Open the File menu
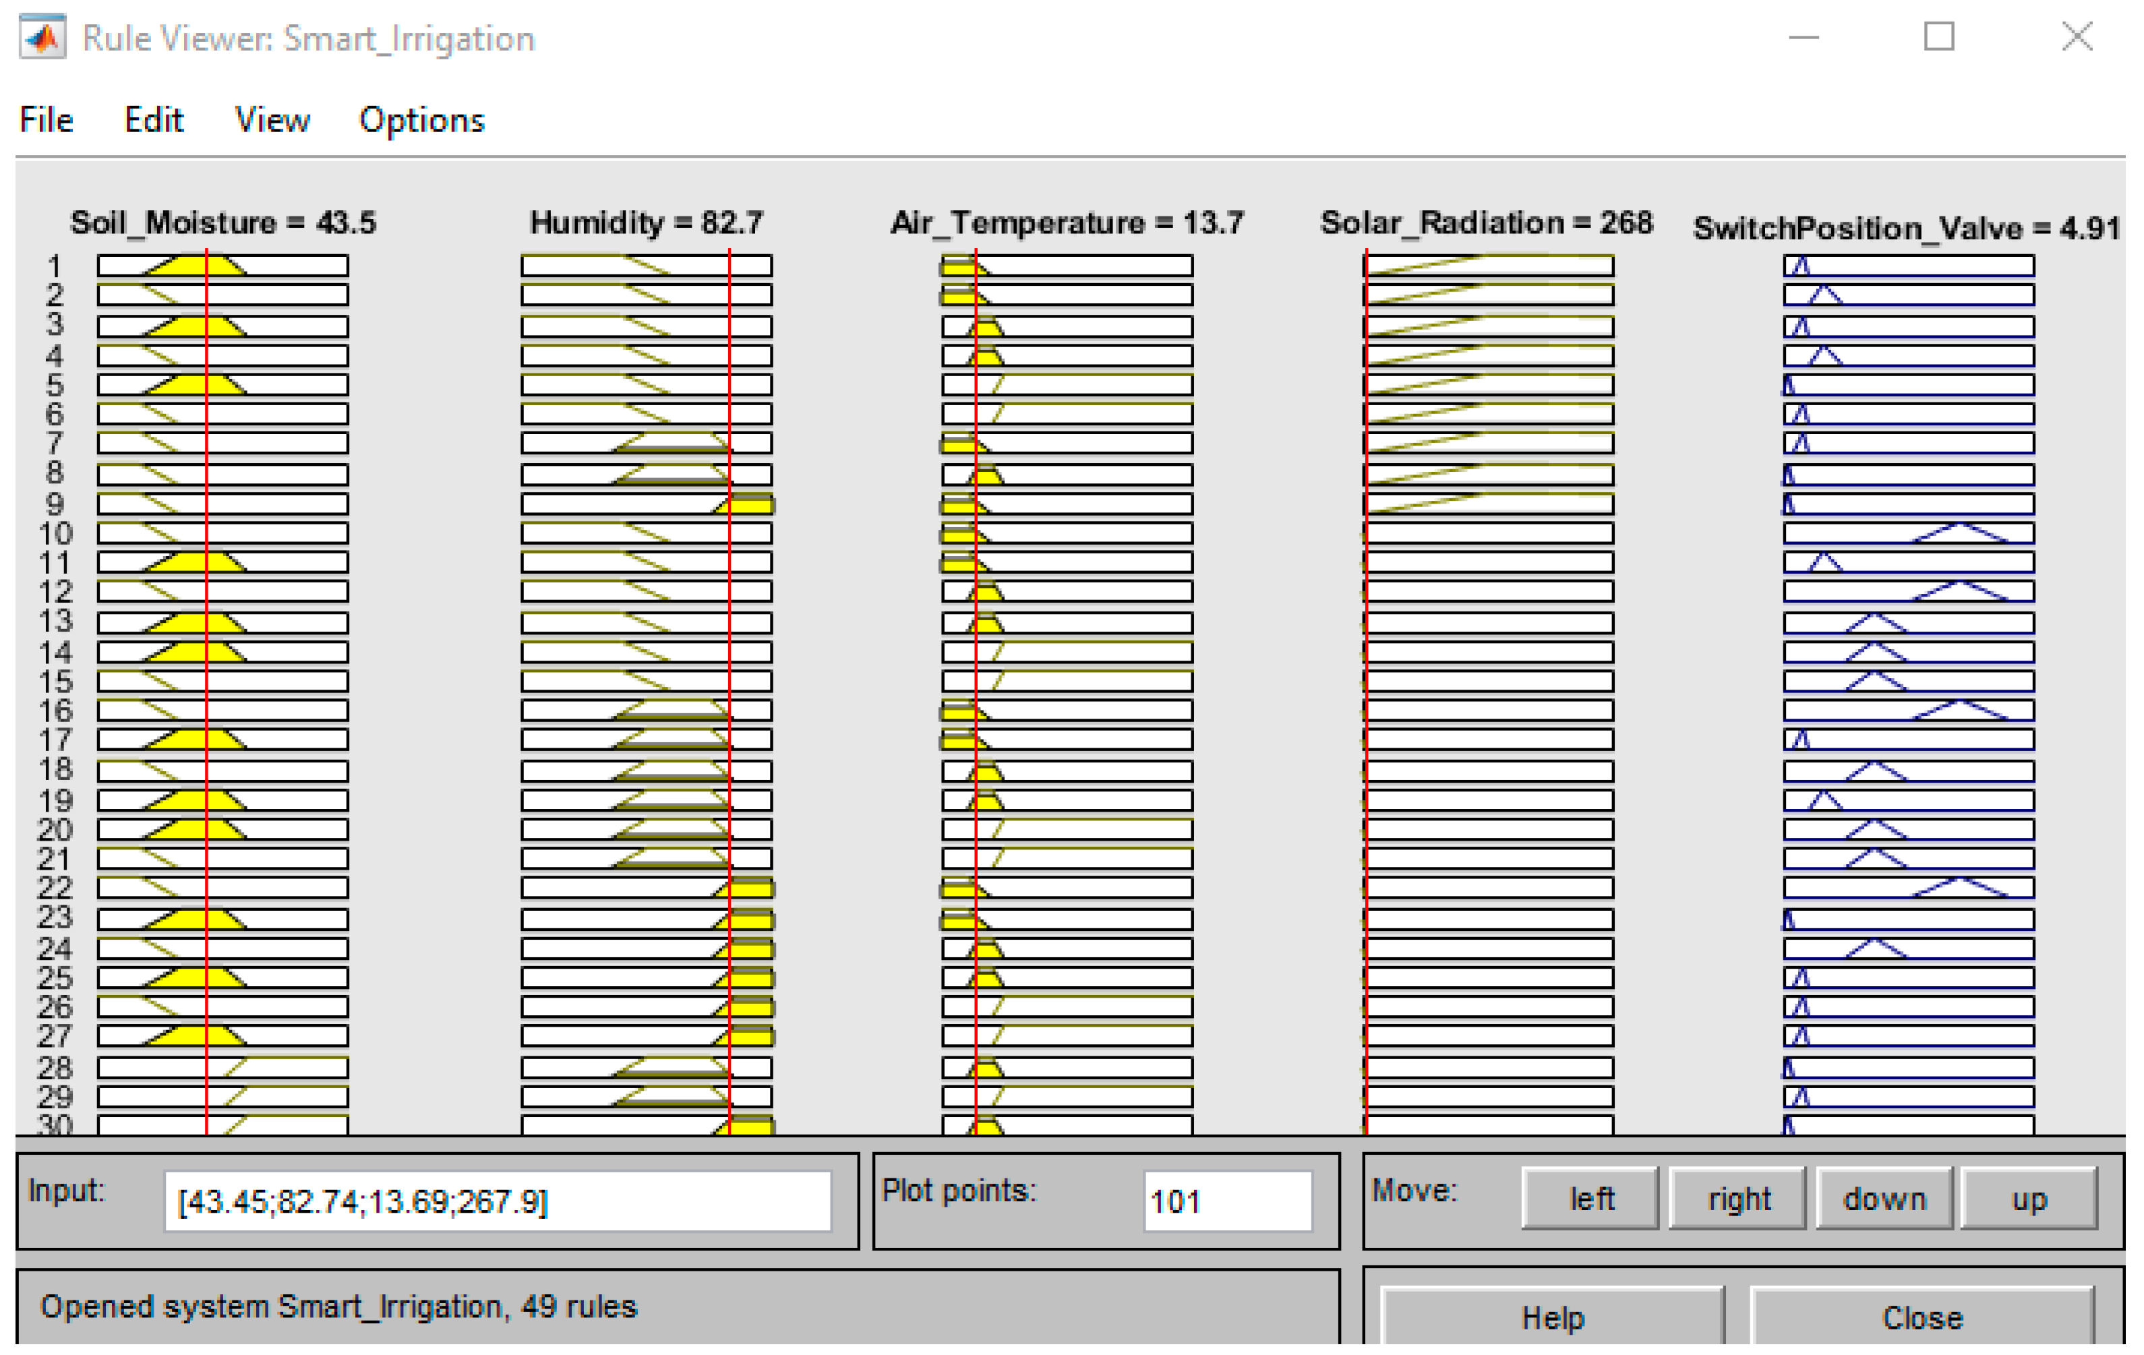Screen dimensions: 2144x1355 tap(47, 119)
